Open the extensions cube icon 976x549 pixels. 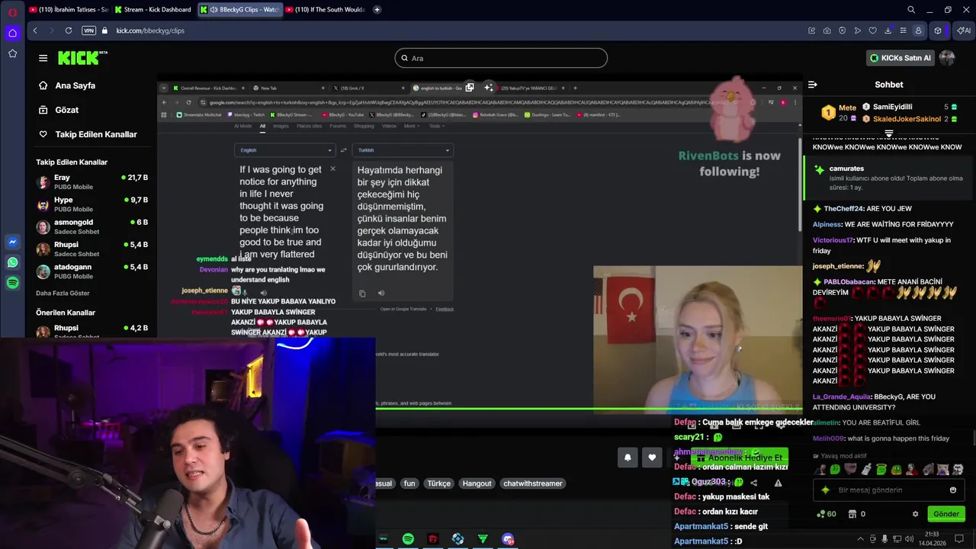[x=938, y=30]
